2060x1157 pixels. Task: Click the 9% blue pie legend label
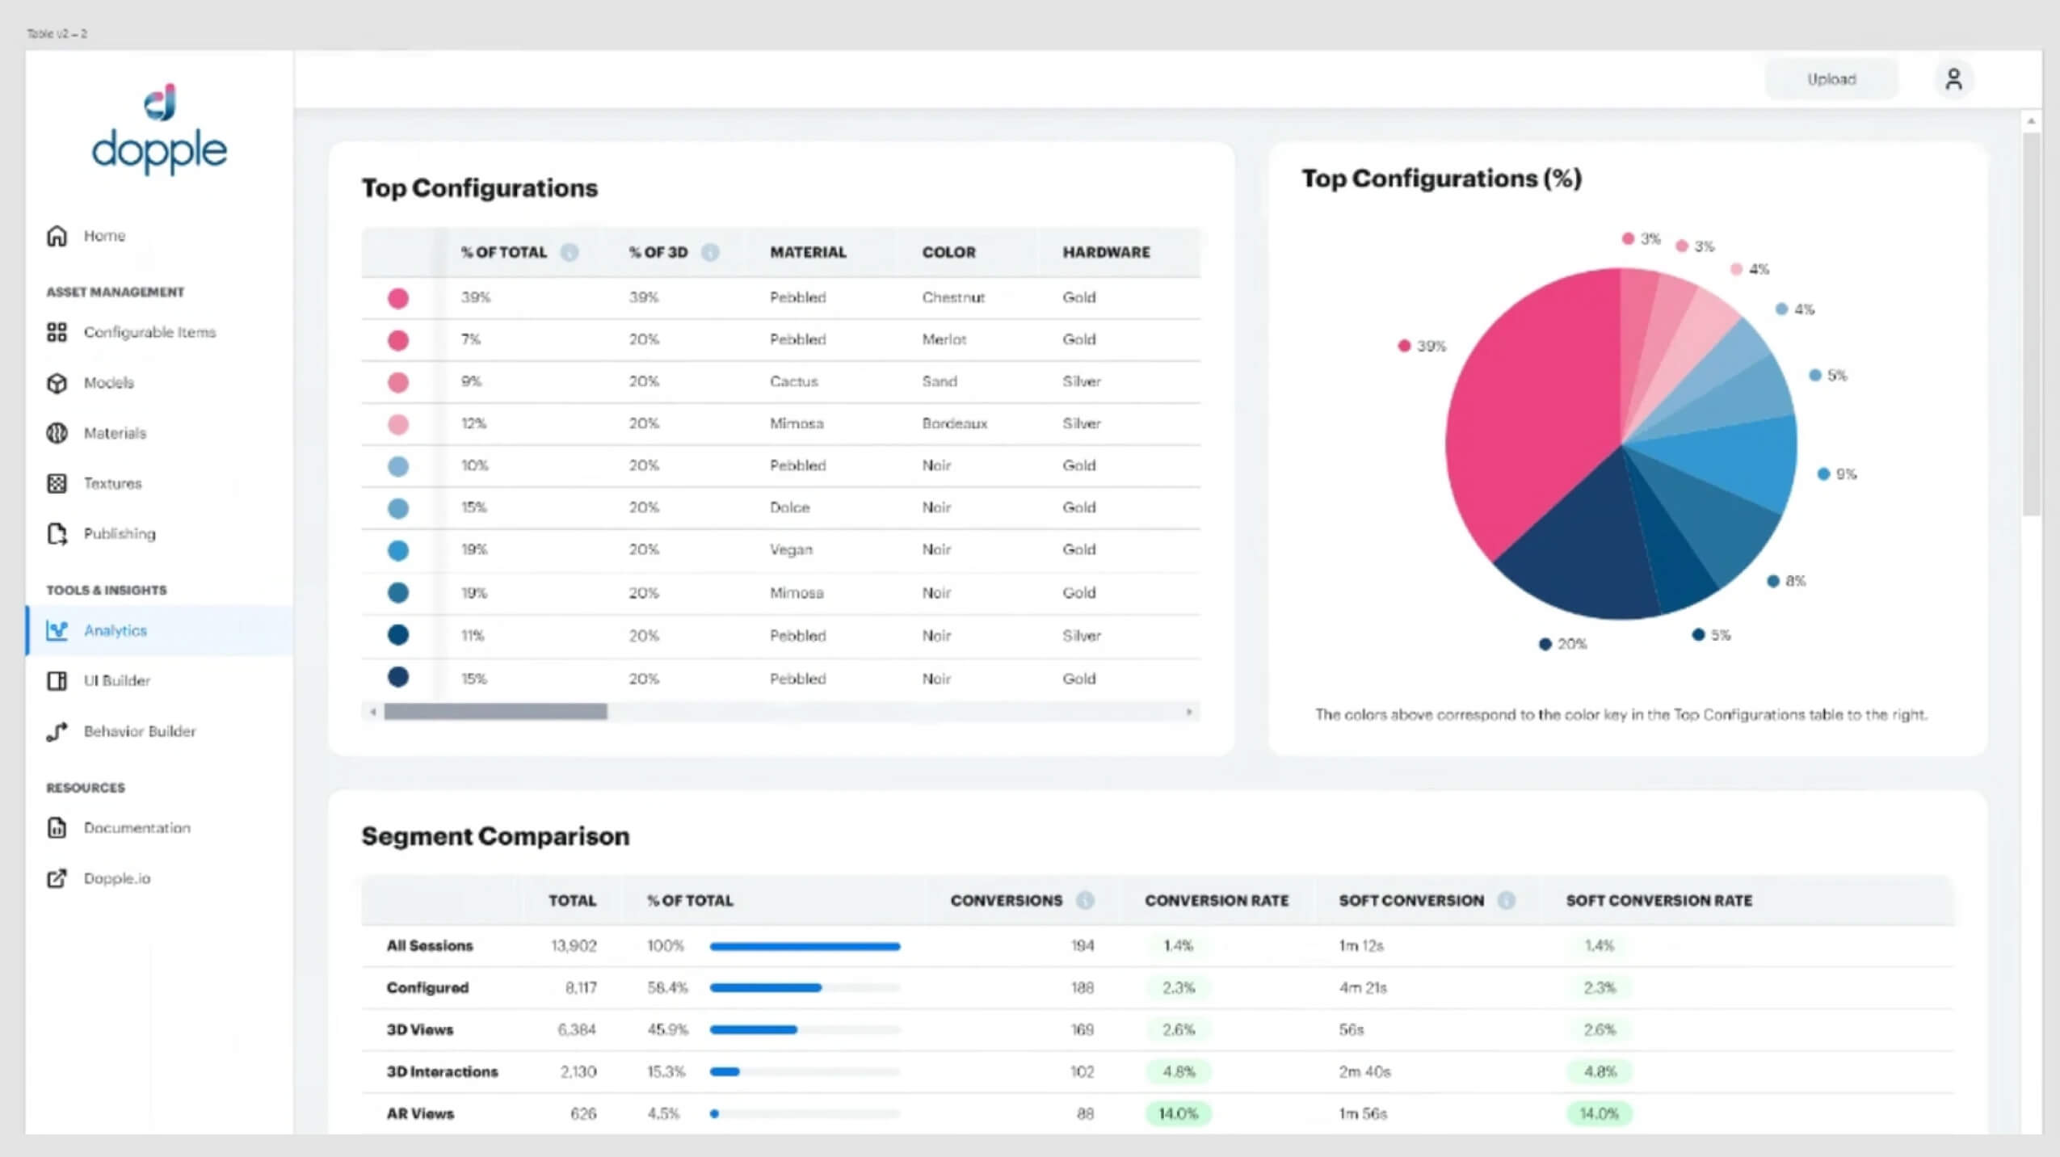[x=1839, y=474]
